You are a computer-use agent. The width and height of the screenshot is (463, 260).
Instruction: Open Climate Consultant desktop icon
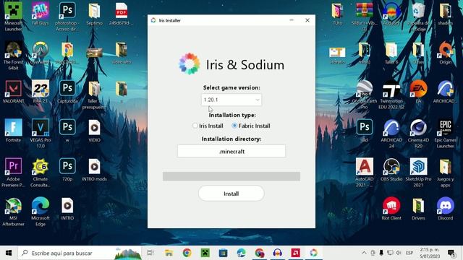tap(41, 173)
